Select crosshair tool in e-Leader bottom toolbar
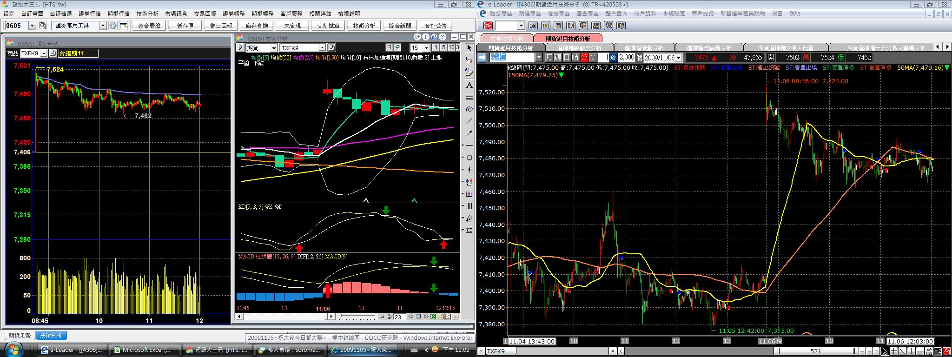952x357 pixels. [894, 351]
